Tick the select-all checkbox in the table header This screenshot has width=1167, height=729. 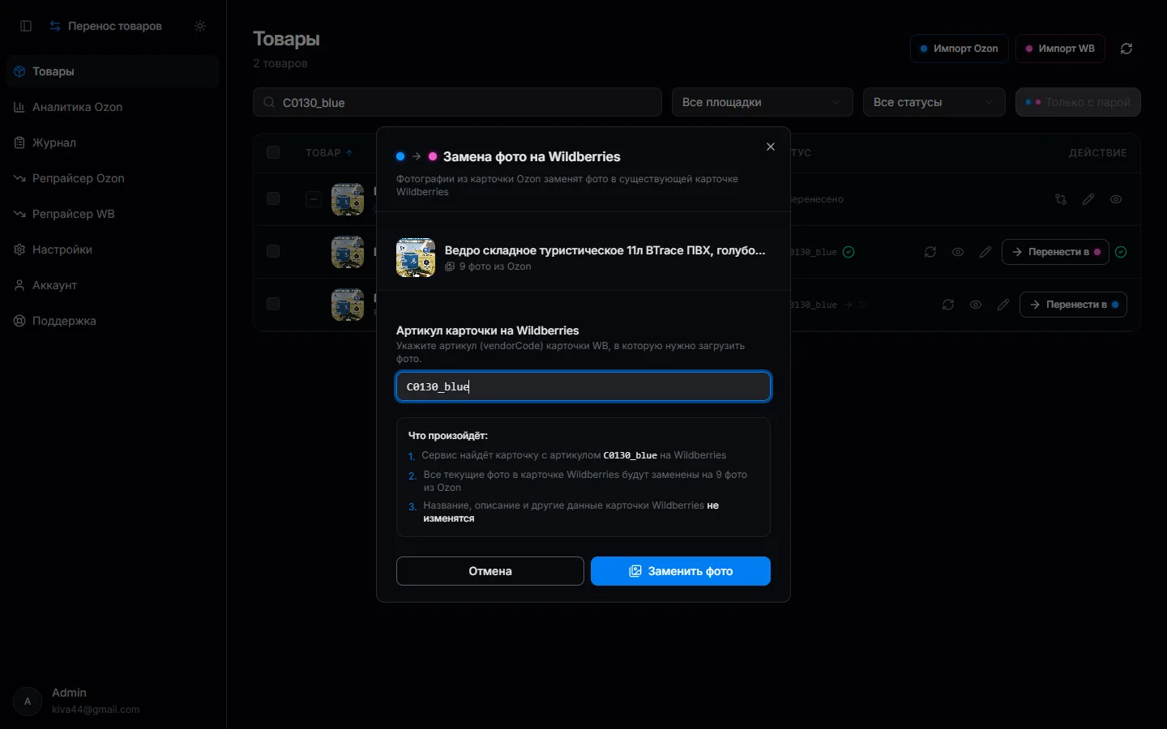point(273,152)
